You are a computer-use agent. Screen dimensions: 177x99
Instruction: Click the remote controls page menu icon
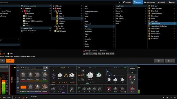pos(21,68)
